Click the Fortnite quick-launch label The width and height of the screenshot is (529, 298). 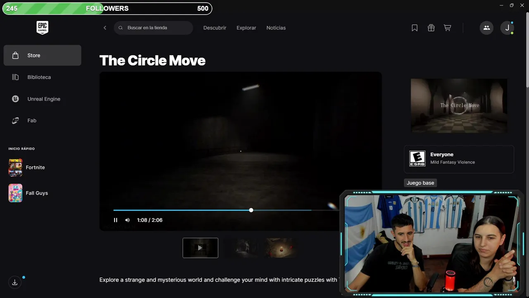[x=35, y=168]
